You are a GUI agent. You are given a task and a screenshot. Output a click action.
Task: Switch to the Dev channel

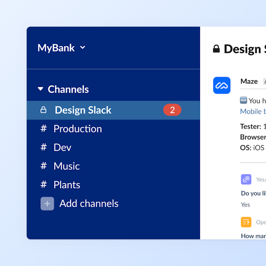point(62,147)
